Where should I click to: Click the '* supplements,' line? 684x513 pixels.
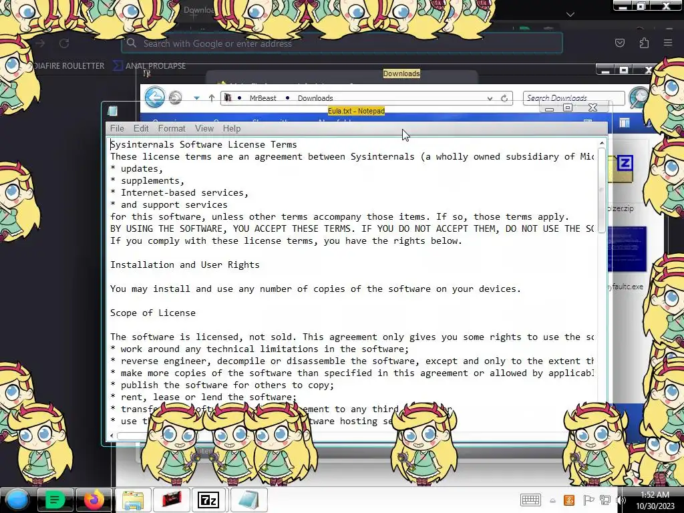pos(147,180)
